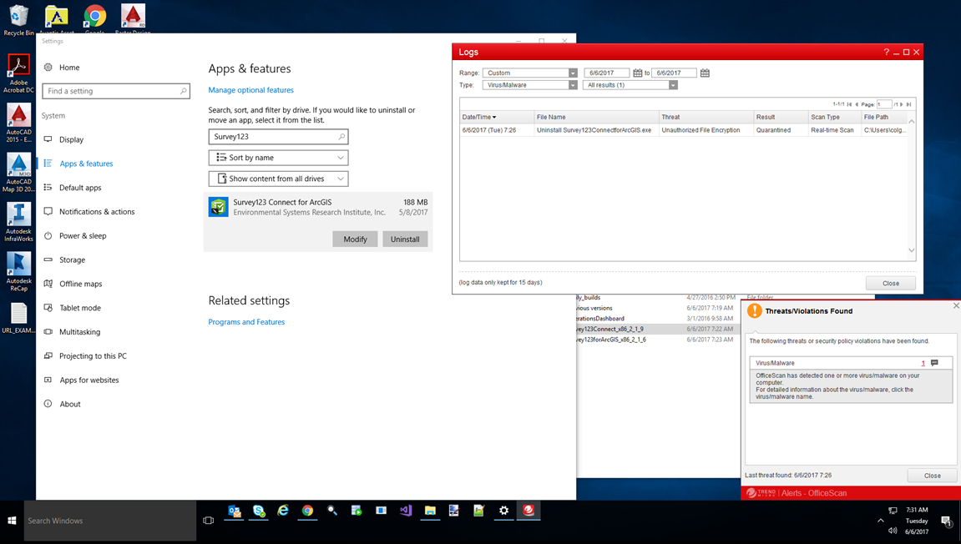This screenshot has width=961, height=544.
Task: Open Autodesk ReCap desktop shortcut
Action: tap(18, 272)
